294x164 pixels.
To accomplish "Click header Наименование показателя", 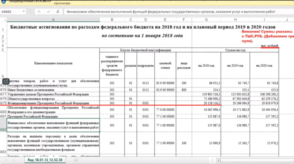I will point(53,63).
